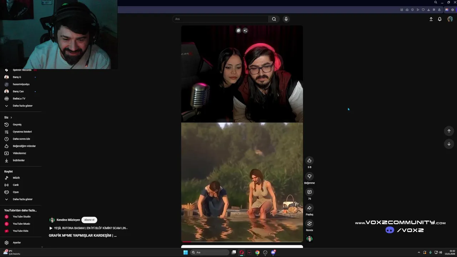The image size is (457, 257).
Task: Subscribe with the Abone ol button
Action: [89, 220]
